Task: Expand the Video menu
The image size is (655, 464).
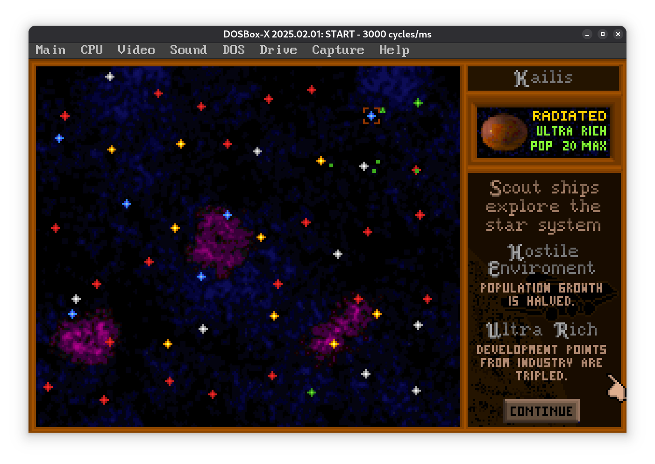Action: [x=136, y=50]
